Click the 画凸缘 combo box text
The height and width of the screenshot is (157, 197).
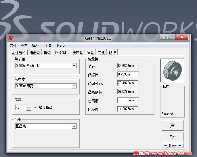click(21, 126)
